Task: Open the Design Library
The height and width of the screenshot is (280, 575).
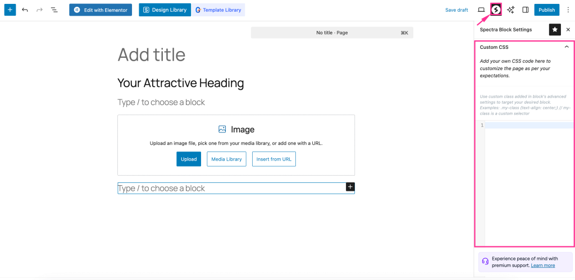Action: tap(165, 10)
